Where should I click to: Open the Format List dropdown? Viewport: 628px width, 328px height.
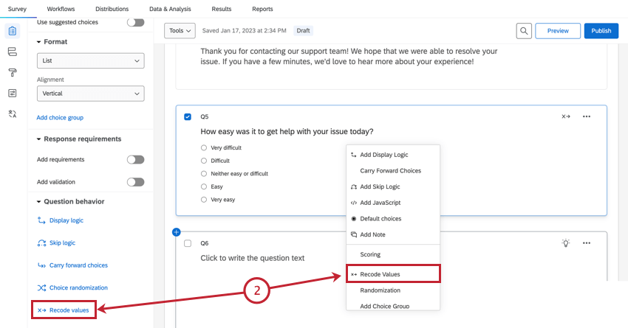pyautogui.click(x=90, y=60)
